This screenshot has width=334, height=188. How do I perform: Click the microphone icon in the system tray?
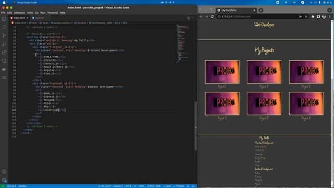pos(319,2)
